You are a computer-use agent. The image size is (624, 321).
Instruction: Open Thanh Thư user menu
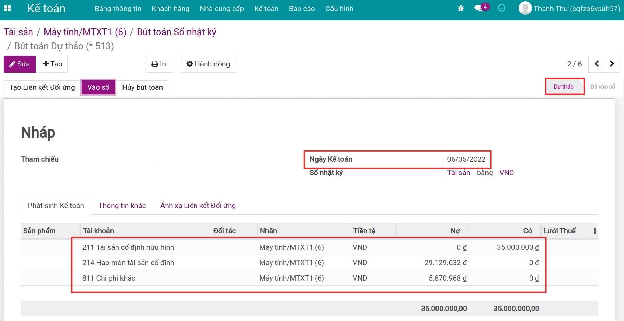click(x=576, y=9)
